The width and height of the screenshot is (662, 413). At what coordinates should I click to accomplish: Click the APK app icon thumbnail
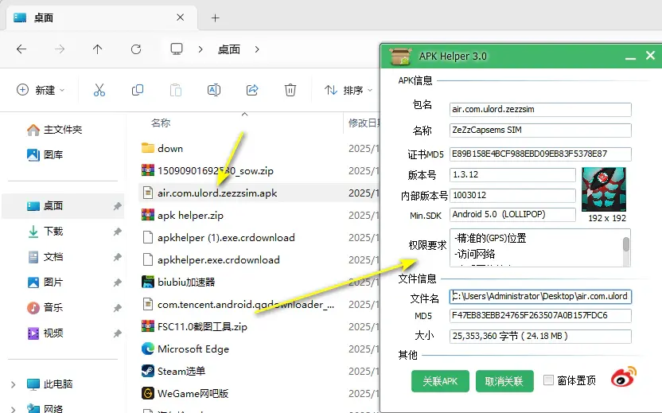604,189
